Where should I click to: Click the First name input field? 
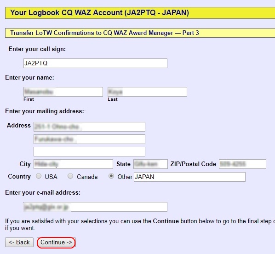coord(63,92)
